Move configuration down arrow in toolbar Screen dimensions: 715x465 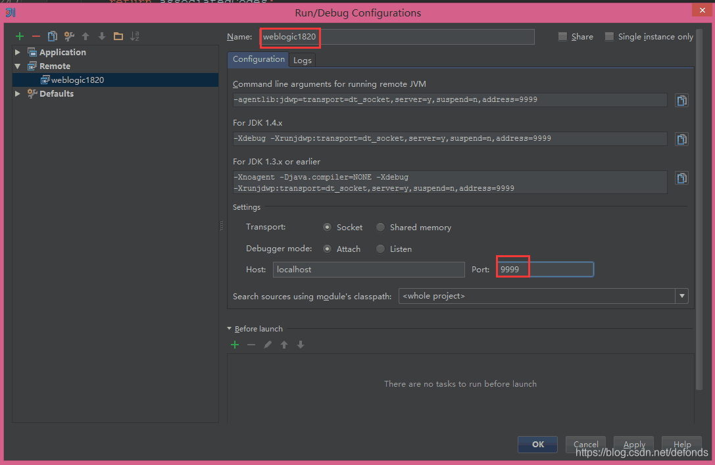(x=102, y=36)
